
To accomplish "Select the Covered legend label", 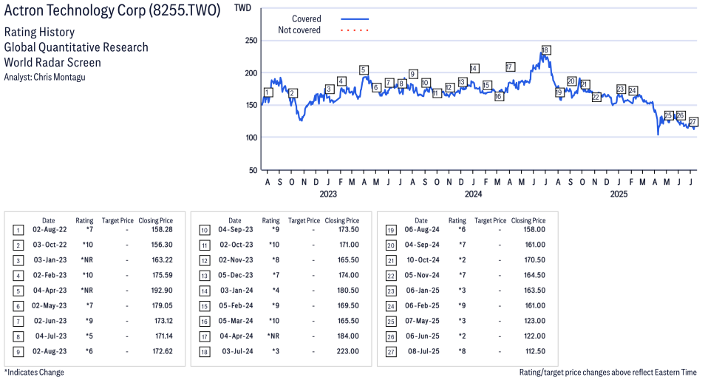I will (306, 19).
